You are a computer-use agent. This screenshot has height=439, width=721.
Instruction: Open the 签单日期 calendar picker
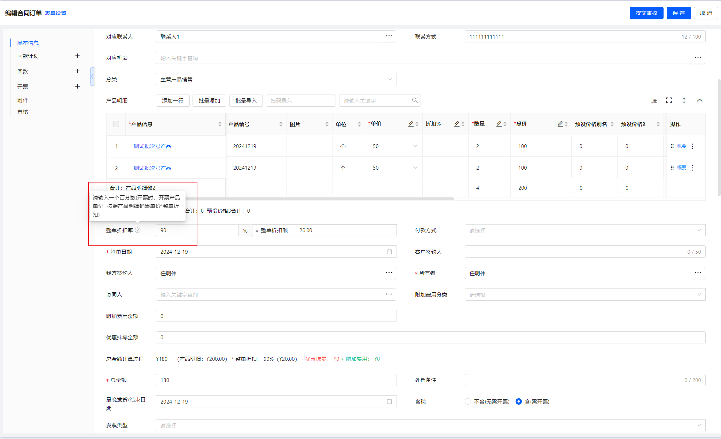point(389,252)
